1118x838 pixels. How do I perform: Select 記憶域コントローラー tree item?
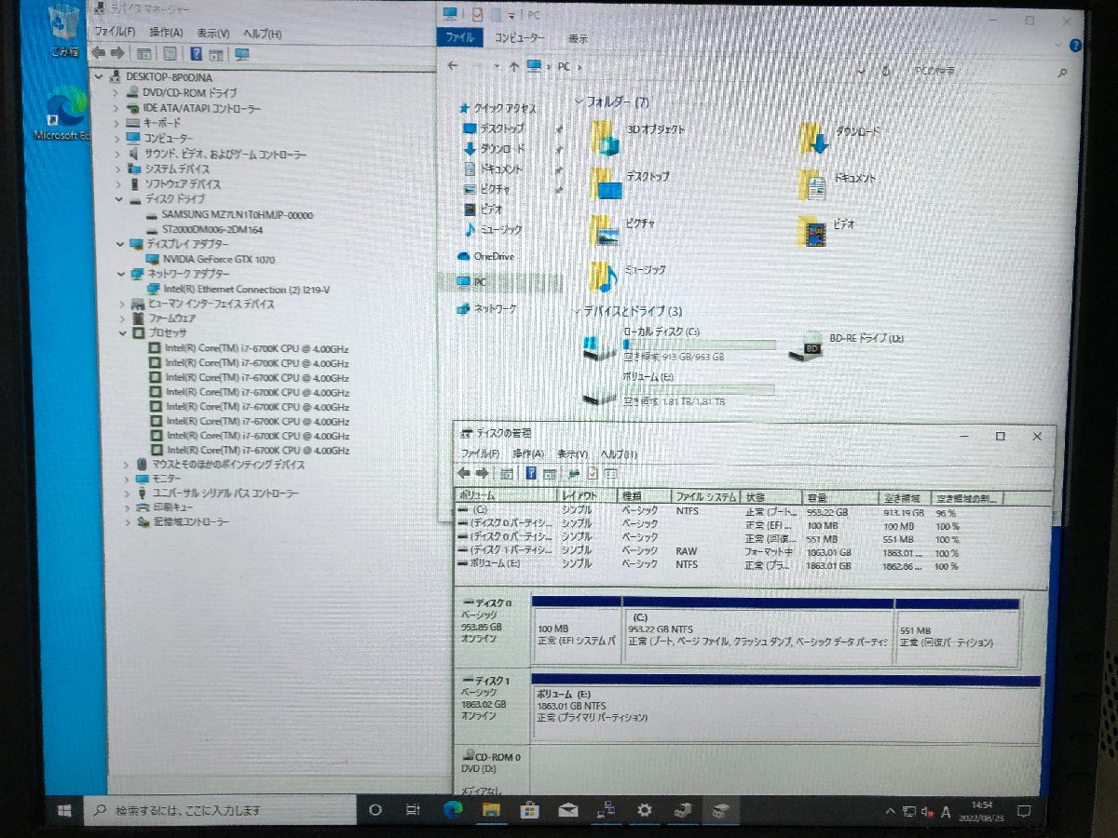pyautogui.click(x=191, y=522)
